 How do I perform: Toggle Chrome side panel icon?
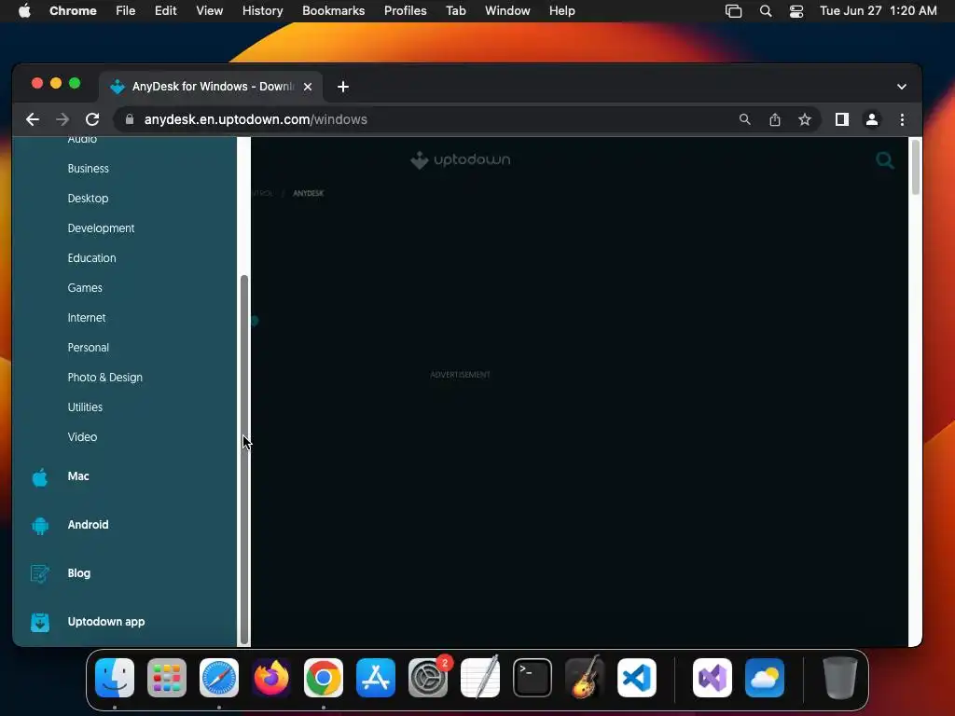(842, 120)
